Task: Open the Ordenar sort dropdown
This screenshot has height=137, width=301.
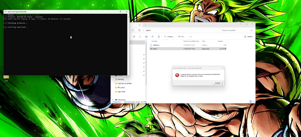Action: coord(169,36)
